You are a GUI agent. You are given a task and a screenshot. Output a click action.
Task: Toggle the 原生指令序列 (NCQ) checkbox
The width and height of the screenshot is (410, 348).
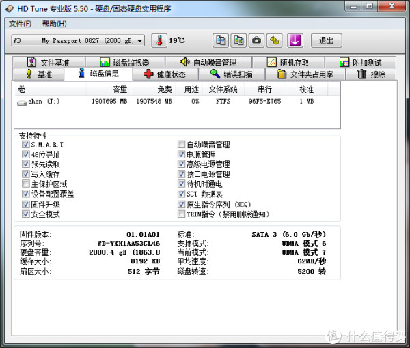click(181, 204)
